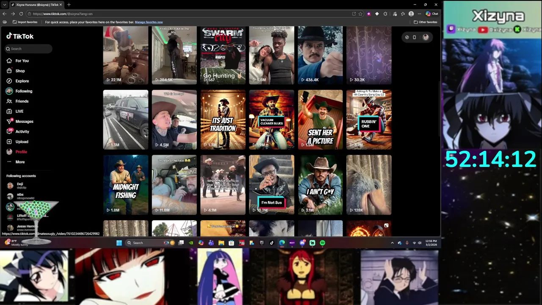Open the Copilot Chat button

pyautogui.click(x=432, y=14)
